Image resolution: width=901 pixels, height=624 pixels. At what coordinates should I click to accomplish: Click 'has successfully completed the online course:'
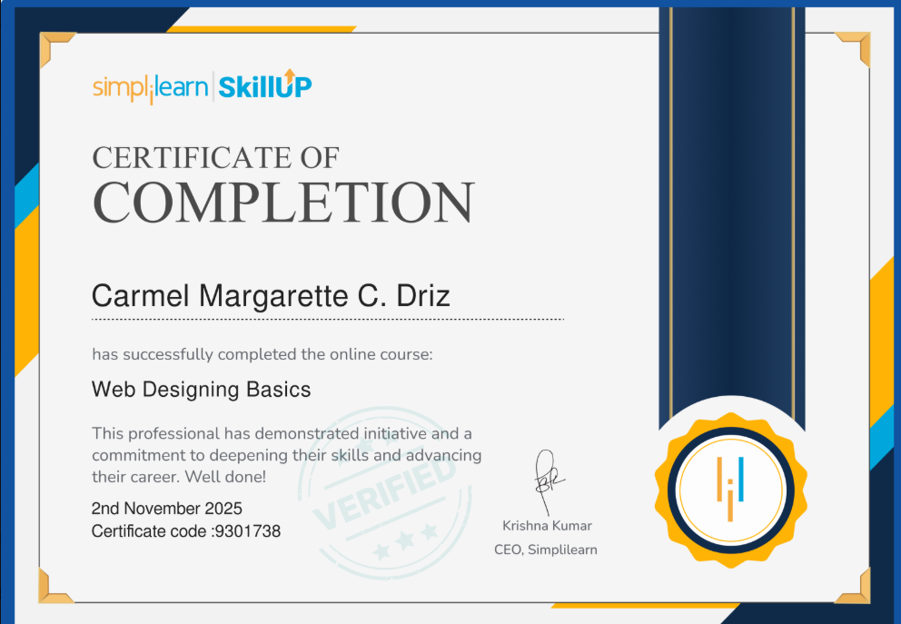[262, 354]
